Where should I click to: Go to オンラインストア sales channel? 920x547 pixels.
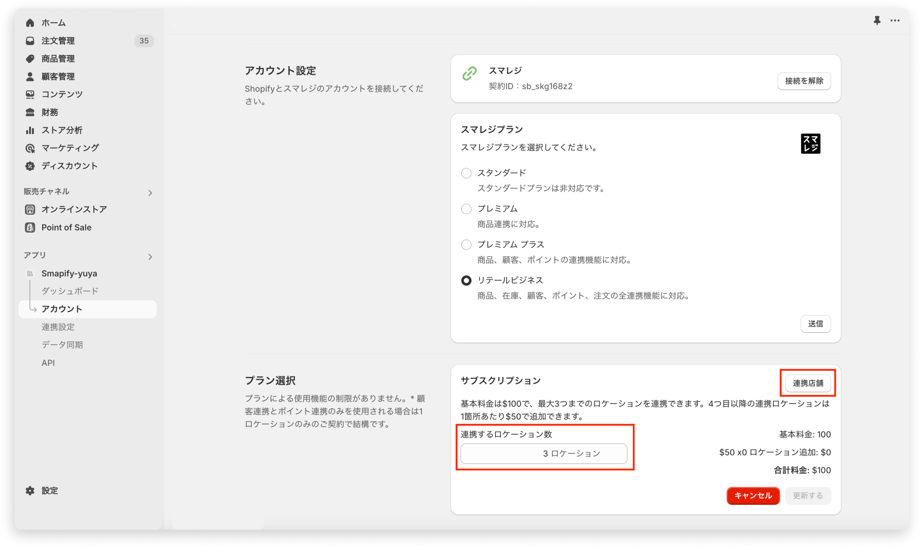pyautogui.click(x=74, y=209)
